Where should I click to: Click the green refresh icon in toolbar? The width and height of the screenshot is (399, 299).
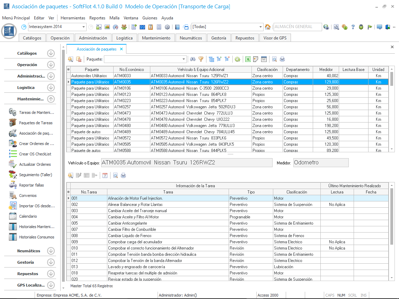point(237,59)
